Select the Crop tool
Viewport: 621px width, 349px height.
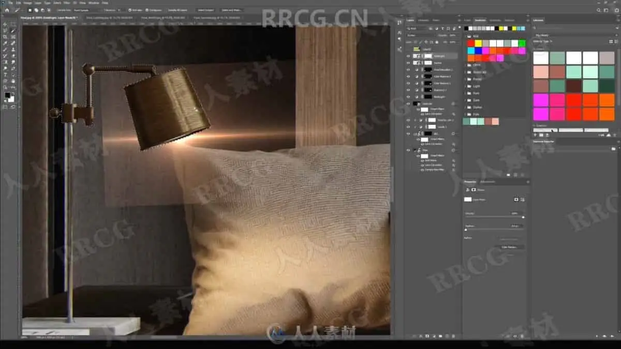pos(5,37)
